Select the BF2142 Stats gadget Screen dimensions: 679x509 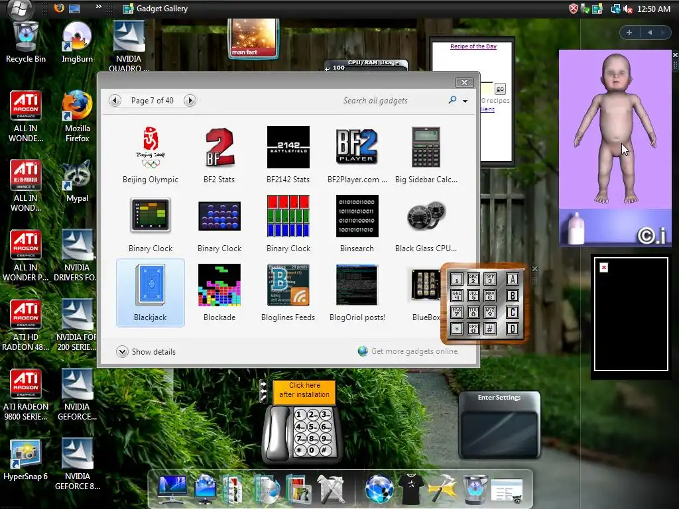point(288,155)
